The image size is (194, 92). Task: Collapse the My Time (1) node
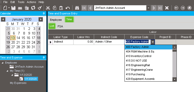click(7, 71)
